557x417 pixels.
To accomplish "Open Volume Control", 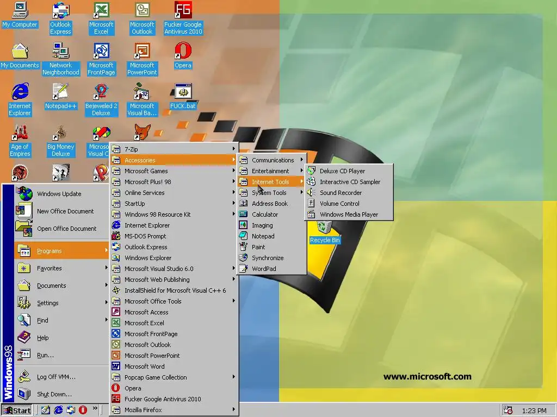I will click(349, 204).
